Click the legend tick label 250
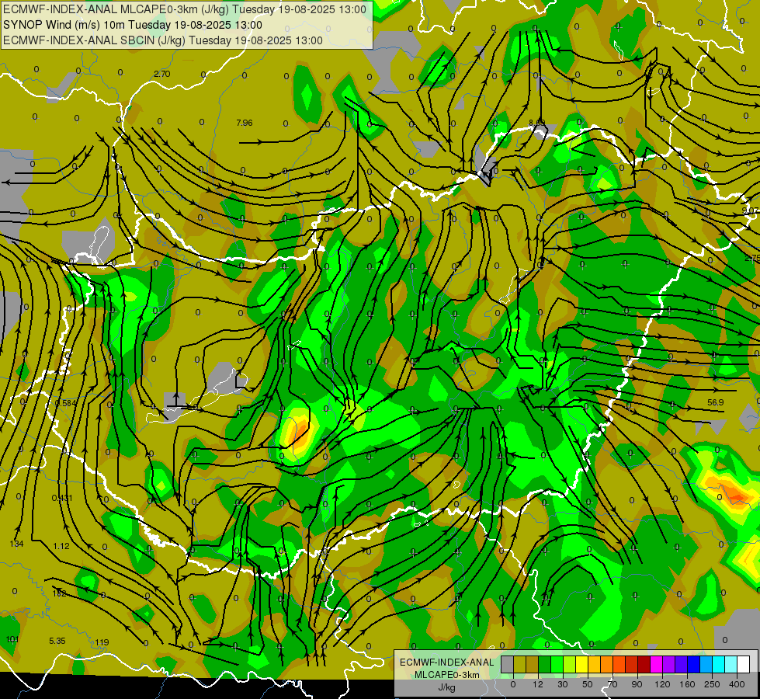Screen dimensions: 760x699 (x=712, y=684)
